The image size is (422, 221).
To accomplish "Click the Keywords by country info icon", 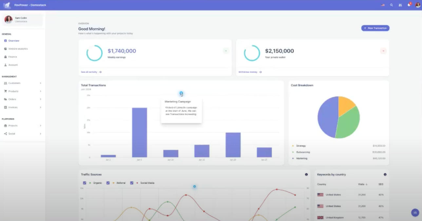I will [x=385, y=175].
